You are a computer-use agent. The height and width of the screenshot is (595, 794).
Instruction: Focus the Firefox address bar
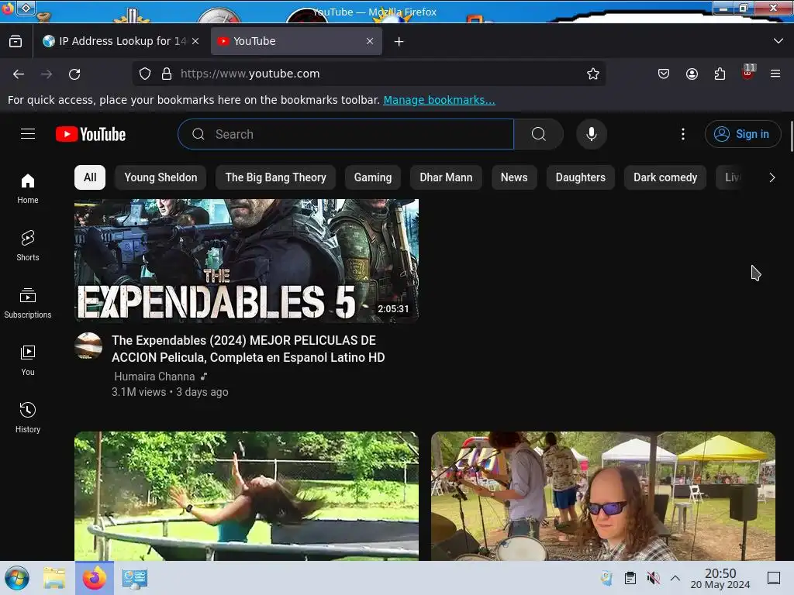369,74
